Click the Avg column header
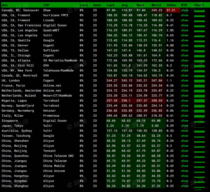 point(125,5)
